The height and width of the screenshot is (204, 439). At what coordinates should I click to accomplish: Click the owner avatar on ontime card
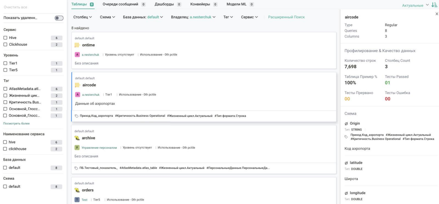pyautogui.click(x=77, y=55)
